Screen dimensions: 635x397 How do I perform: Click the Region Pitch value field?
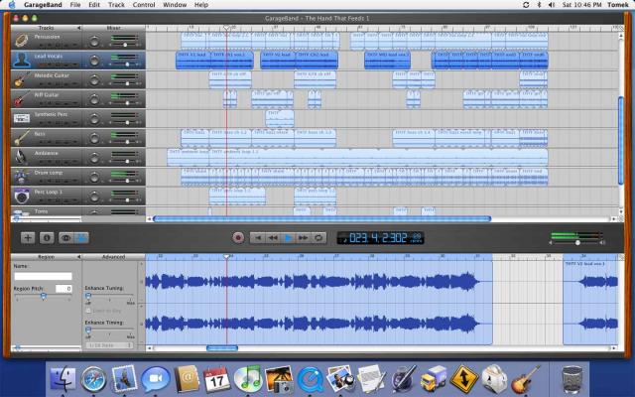click(x=63, y=289)
